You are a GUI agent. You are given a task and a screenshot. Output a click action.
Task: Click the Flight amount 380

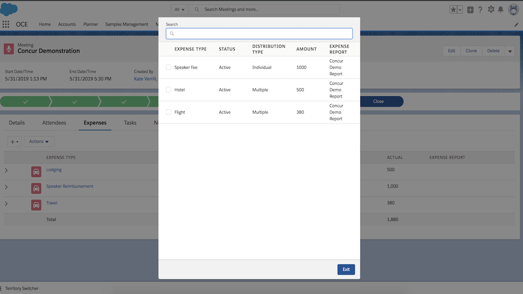(300, 112)
